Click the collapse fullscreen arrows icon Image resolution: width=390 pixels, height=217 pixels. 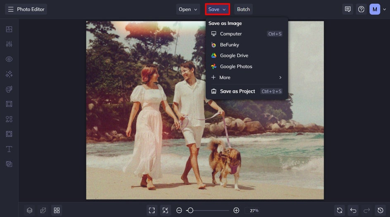[x=165, y=210]
